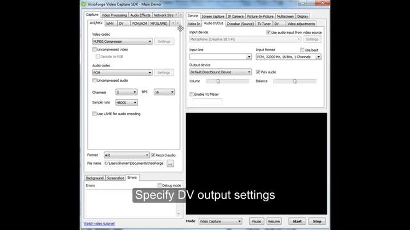Open Crossbar (Source) tab
The image size is (410, 230).
pyautogui.click(x=240, y=24)
